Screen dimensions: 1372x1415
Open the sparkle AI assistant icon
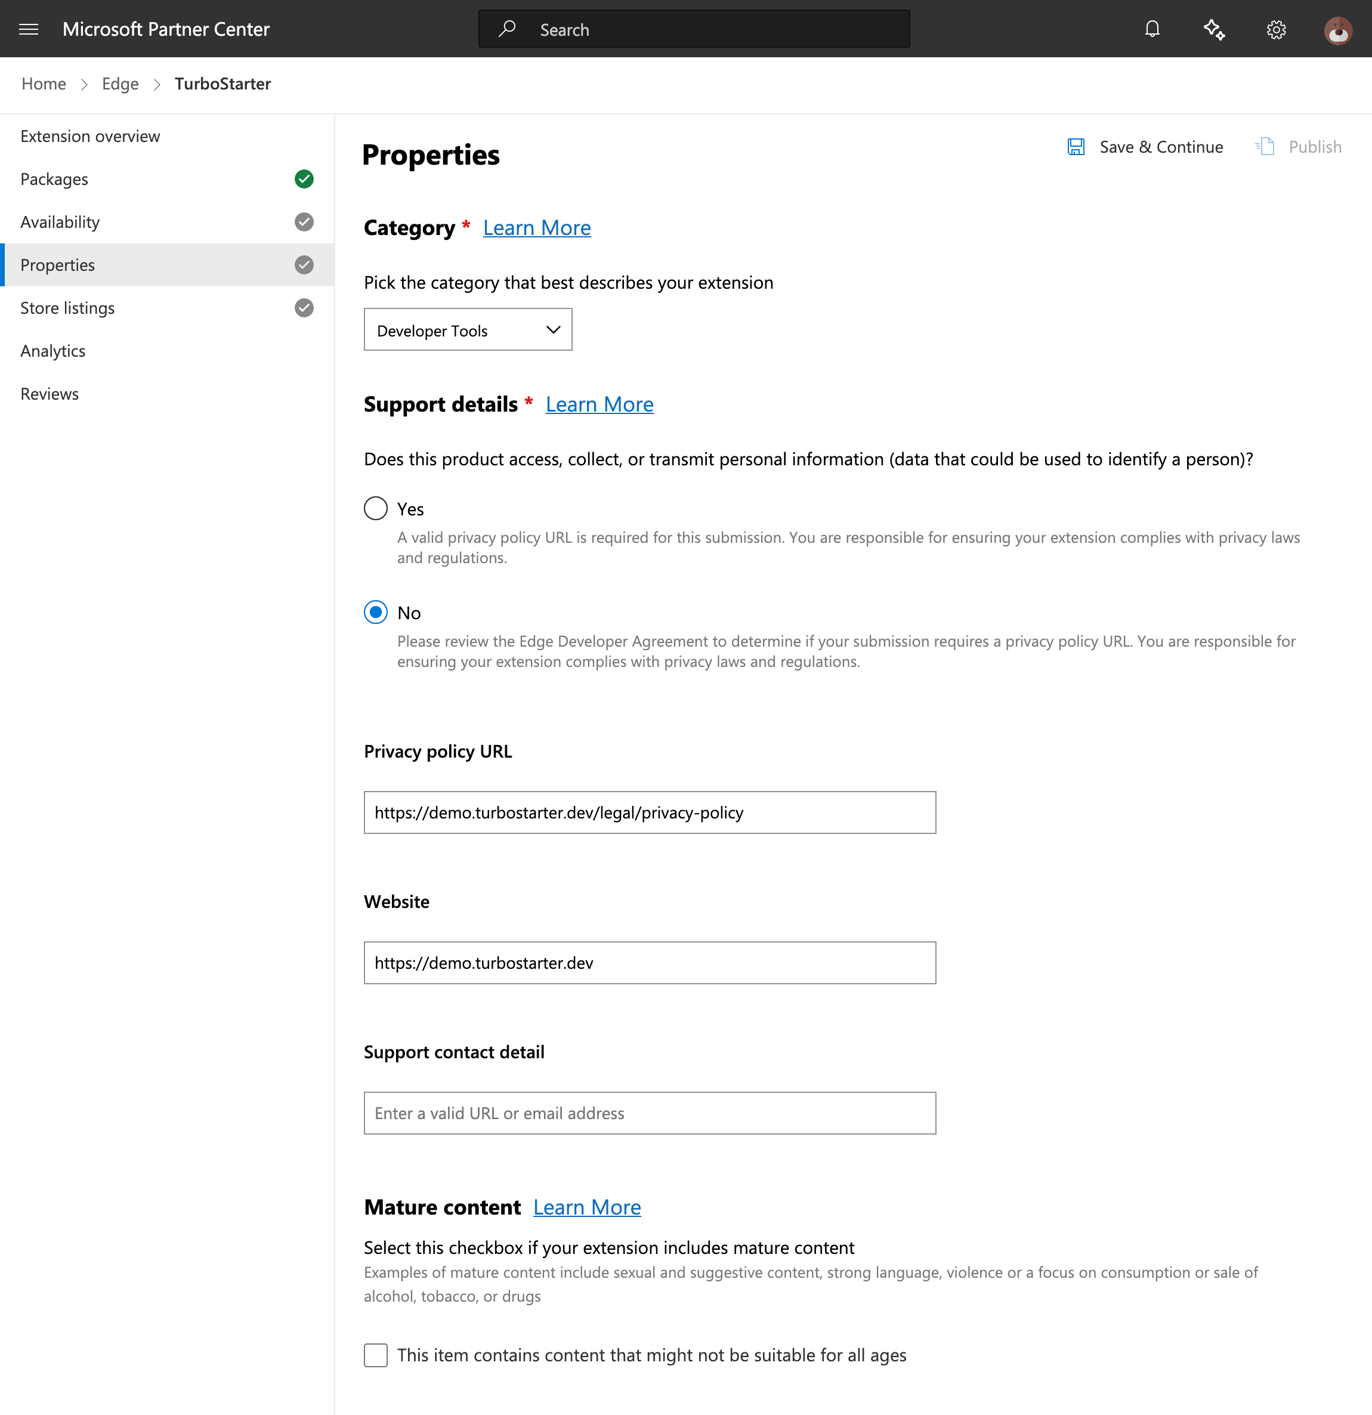coord(1214,29)
